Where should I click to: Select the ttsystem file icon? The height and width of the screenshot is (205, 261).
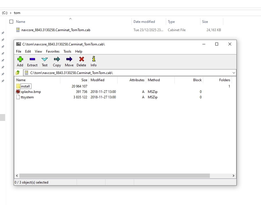pos(18,97)
